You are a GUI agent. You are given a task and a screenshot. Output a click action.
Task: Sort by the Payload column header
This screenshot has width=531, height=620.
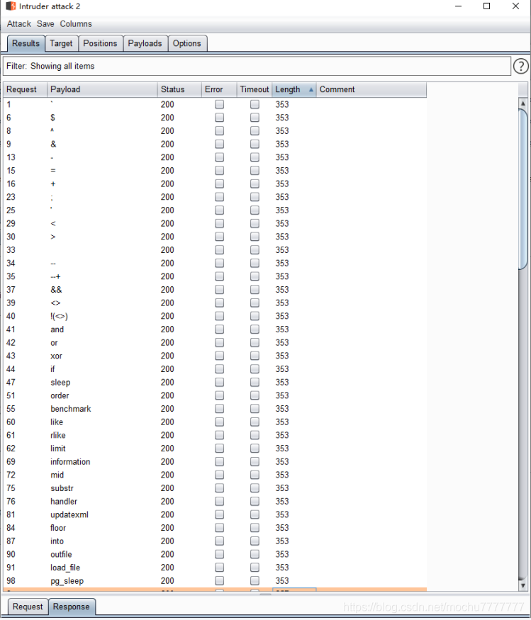(102, 90)
